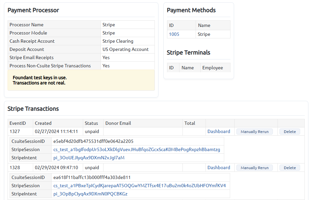Delete transaction 1328
The width and height of the screenshot is (312, 200).
click(290, 168)
